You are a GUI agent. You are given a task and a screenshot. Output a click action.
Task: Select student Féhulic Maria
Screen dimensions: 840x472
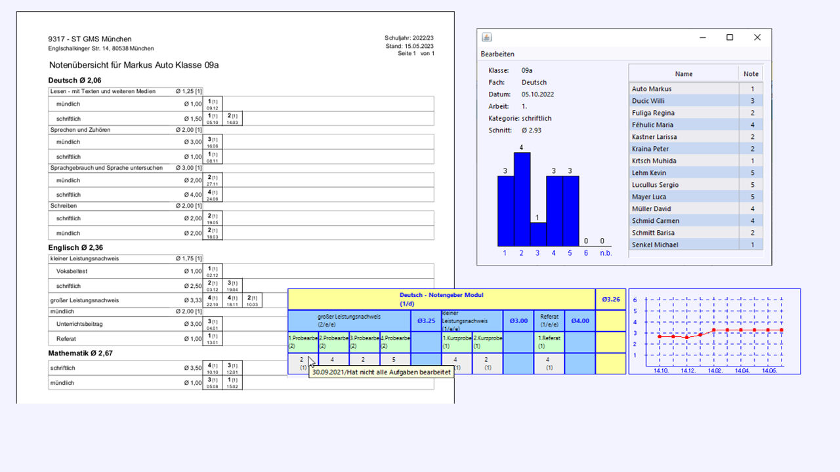(696, 125)
